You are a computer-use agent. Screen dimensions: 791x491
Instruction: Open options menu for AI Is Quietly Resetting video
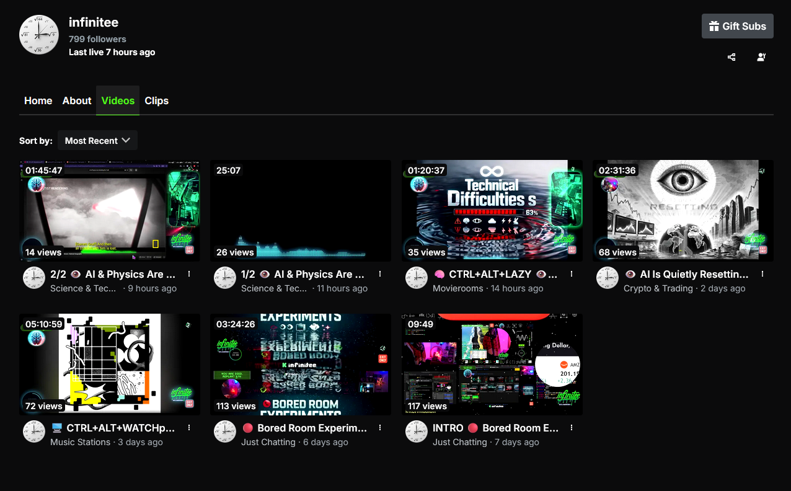point(762,274)
